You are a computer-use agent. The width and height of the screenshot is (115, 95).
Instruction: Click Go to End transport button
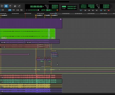96,10
